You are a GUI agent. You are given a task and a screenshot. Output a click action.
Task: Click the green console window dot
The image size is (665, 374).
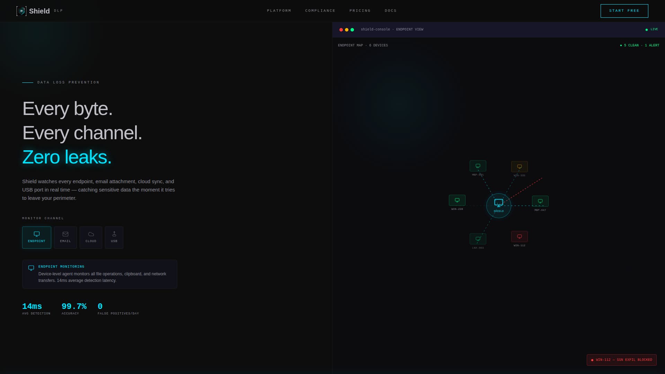352,30
